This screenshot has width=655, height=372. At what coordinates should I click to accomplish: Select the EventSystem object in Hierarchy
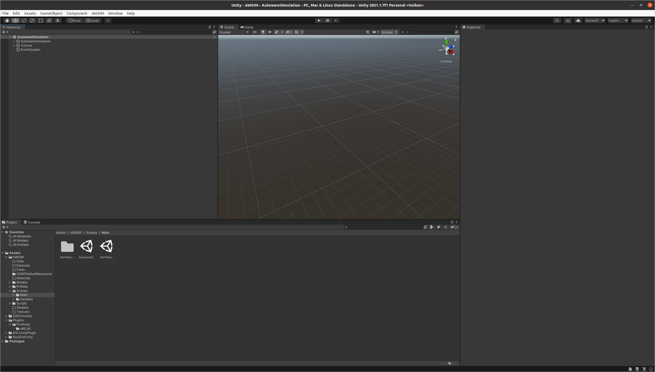(31, 50)
